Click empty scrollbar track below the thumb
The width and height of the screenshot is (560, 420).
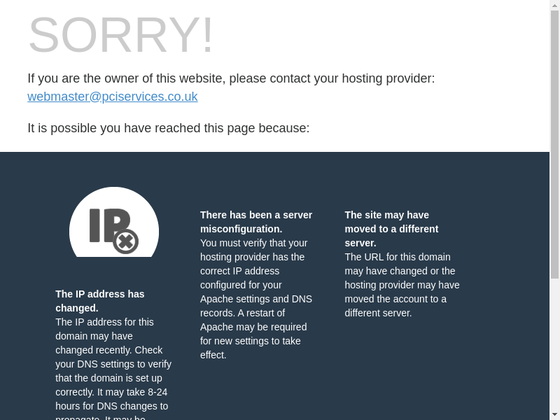[x=554, y=344]
